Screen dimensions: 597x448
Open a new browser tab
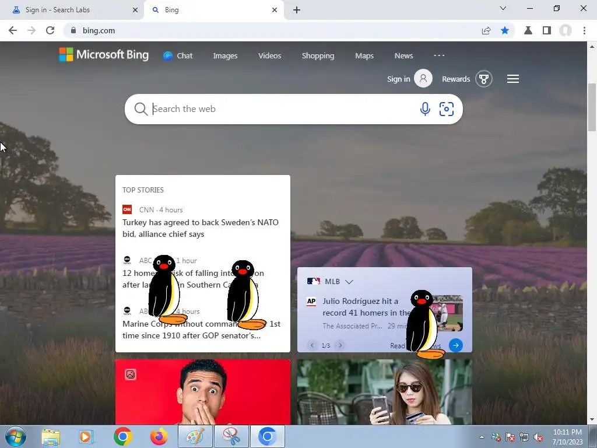pos(297,10)
